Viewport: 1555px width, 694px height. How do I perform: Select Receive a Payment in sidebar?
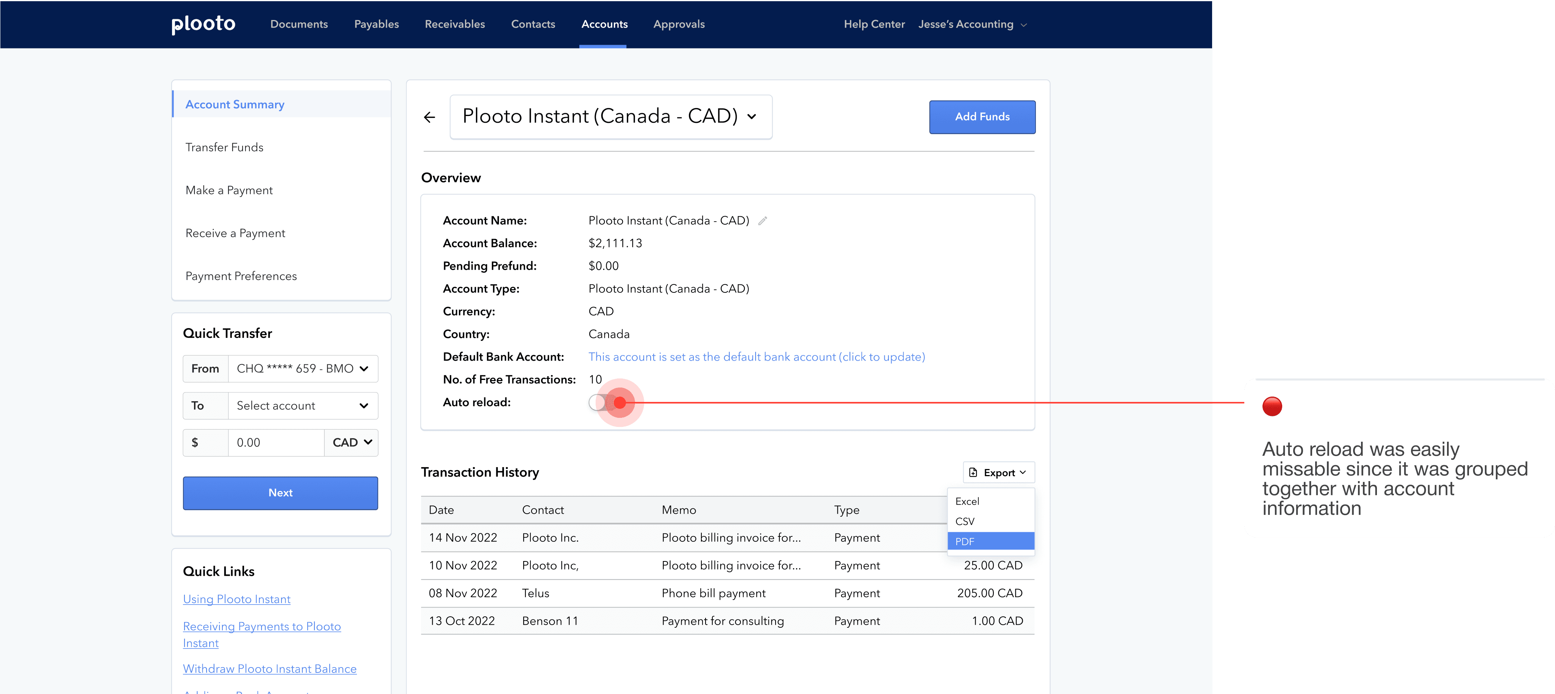tap(235, 233)
